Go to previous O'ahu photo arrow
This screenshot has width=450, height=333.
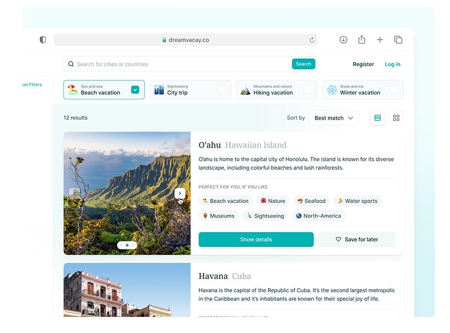click(75, 194)
